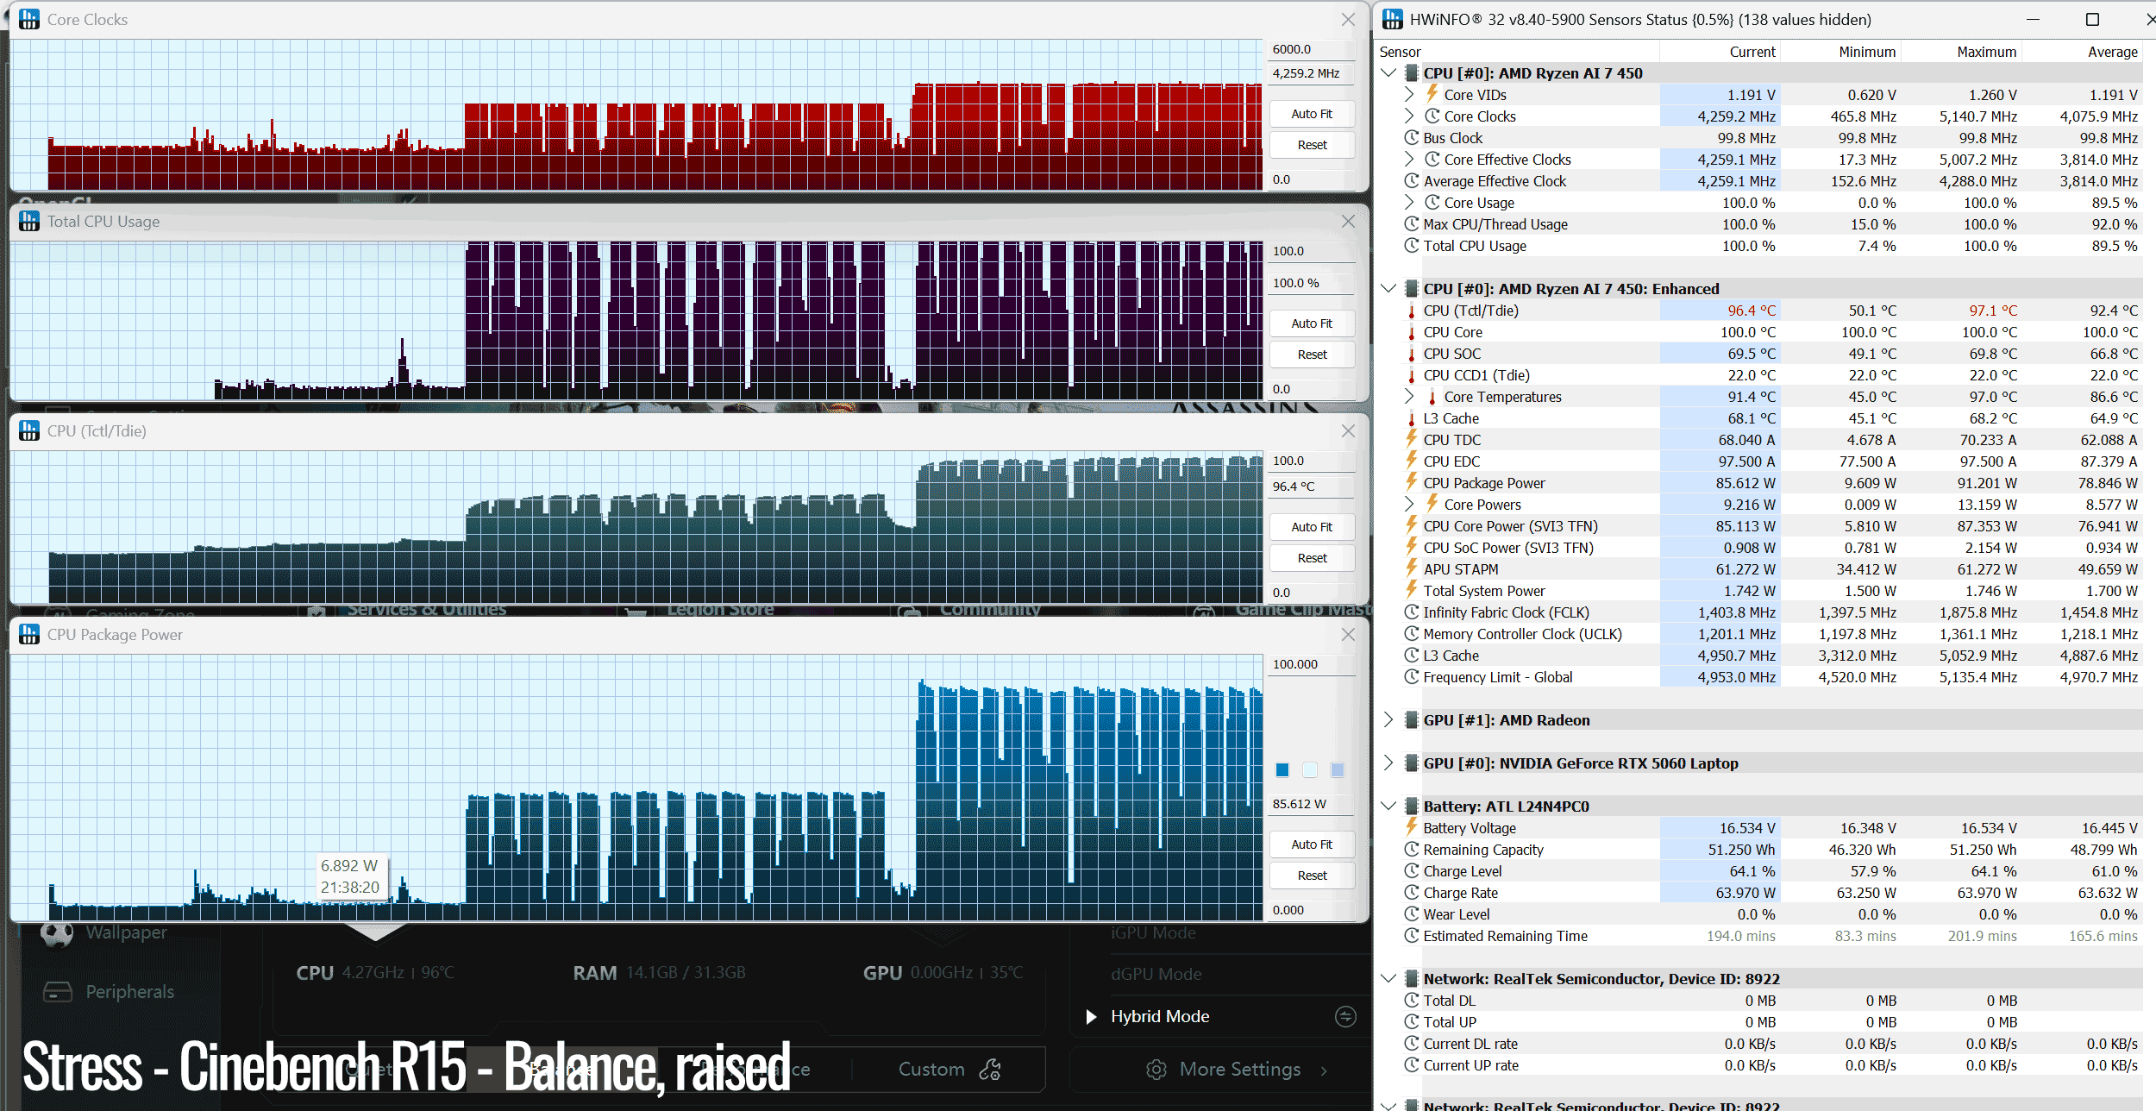Click the Maximum column header
Viewport: 2156px width, 1111px height.
pos(1987,52)
